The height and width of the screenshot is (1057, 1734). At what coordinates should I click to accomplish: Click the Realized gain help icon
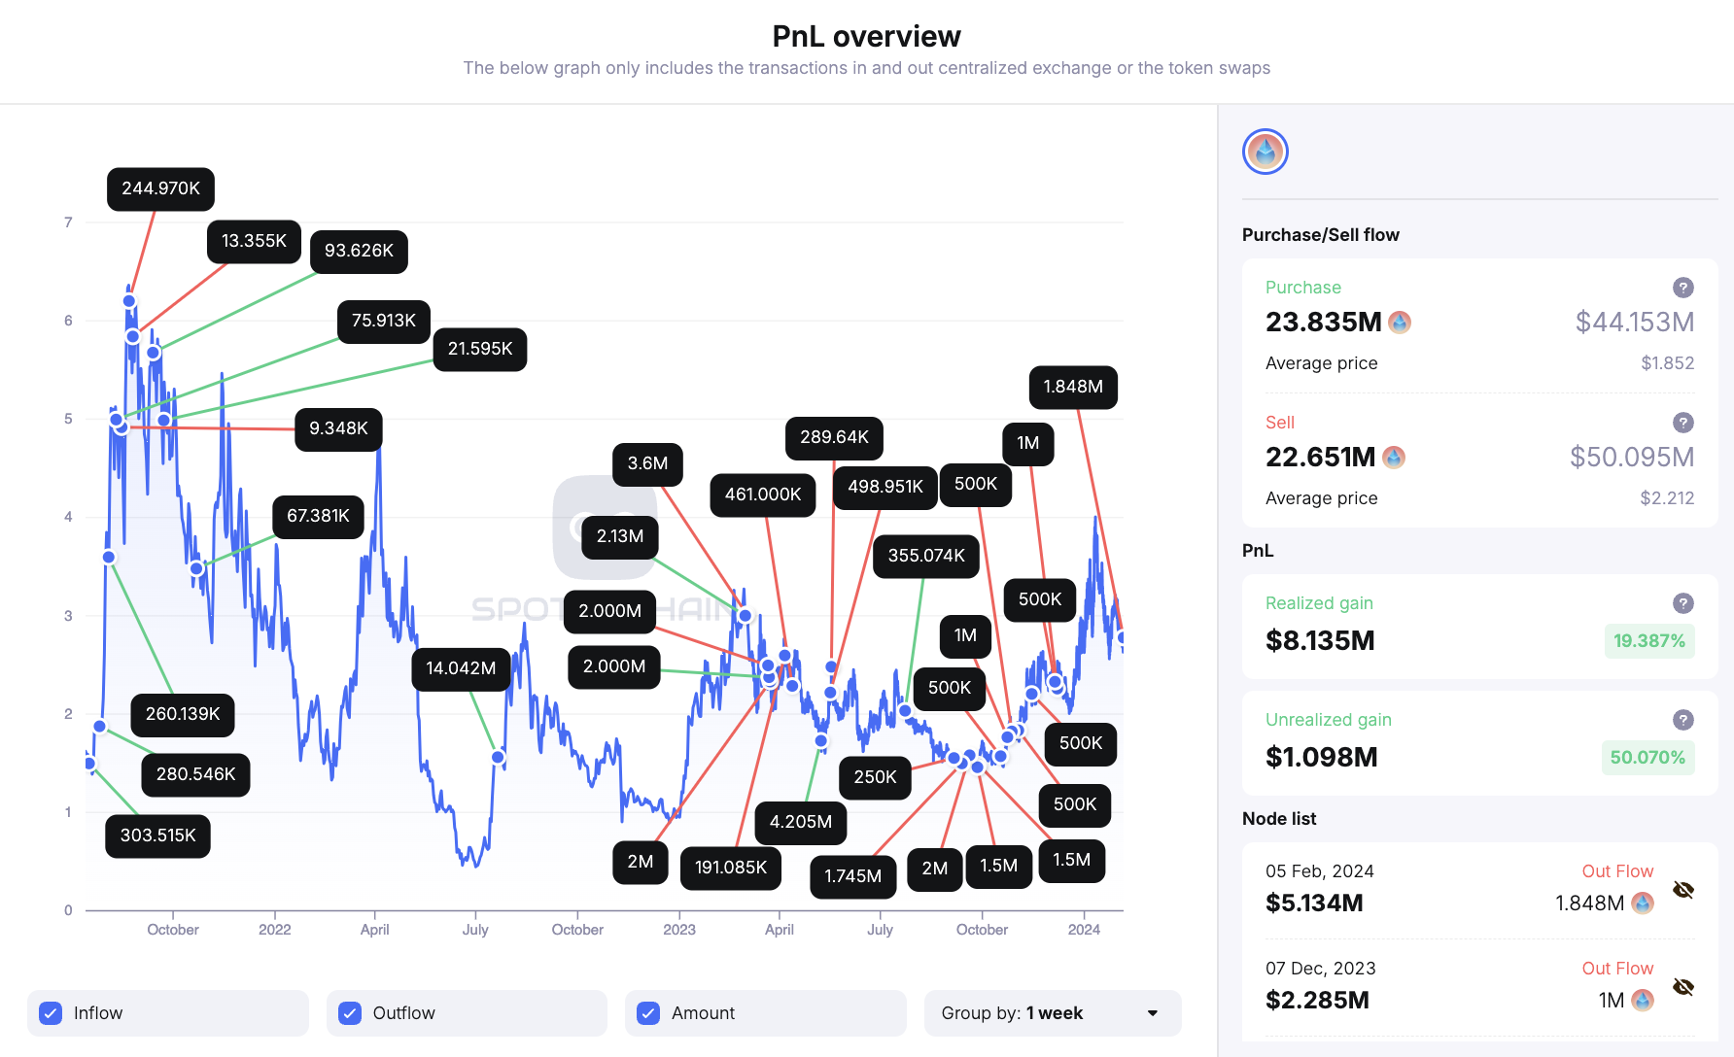click(x=1682, y=603)
